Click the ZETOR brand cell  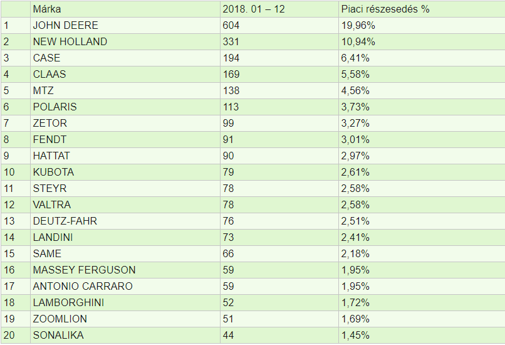(x=50, y=124)
